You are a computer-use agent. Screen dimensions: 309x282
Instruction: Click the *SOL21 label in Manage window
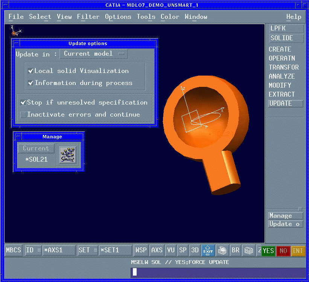pyautogui.click(x=37, y=159)
